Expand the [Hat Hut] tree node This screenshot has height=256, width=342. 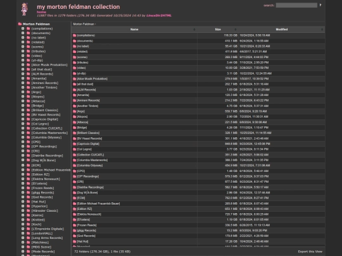coord(23,202)
